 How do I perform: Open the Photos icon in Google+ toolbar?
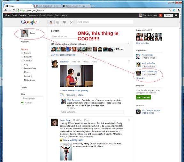58,22
